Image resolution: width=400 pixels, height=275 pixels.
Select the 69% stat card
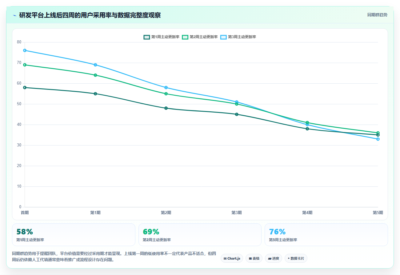[200, 235]
